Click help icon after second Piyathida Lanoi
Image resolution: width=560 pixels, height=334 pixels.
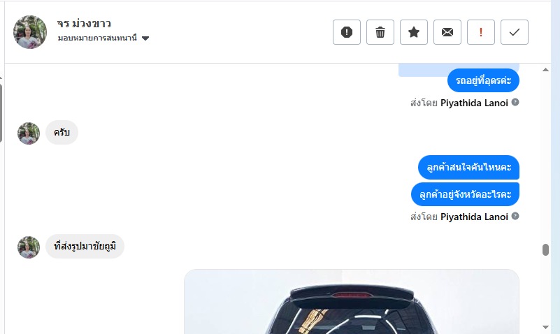pos(515,216)
